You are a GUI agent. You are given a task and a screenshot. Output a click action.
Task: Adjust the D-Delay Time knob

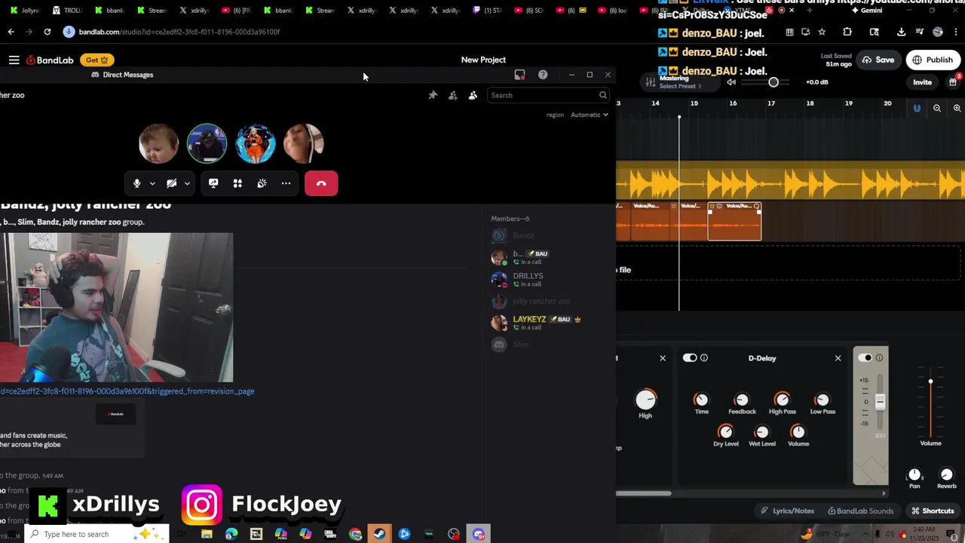click(701, 400)
